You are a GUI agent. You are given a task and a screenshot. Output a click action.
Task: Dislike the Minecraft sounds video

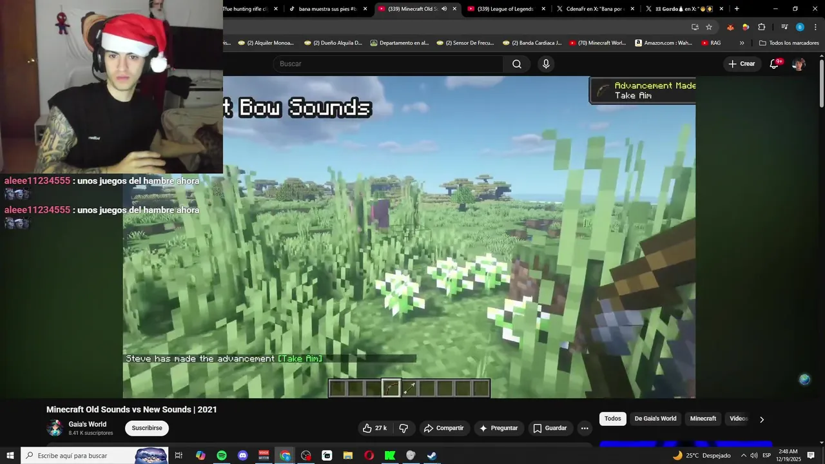[x=404, y=428]
